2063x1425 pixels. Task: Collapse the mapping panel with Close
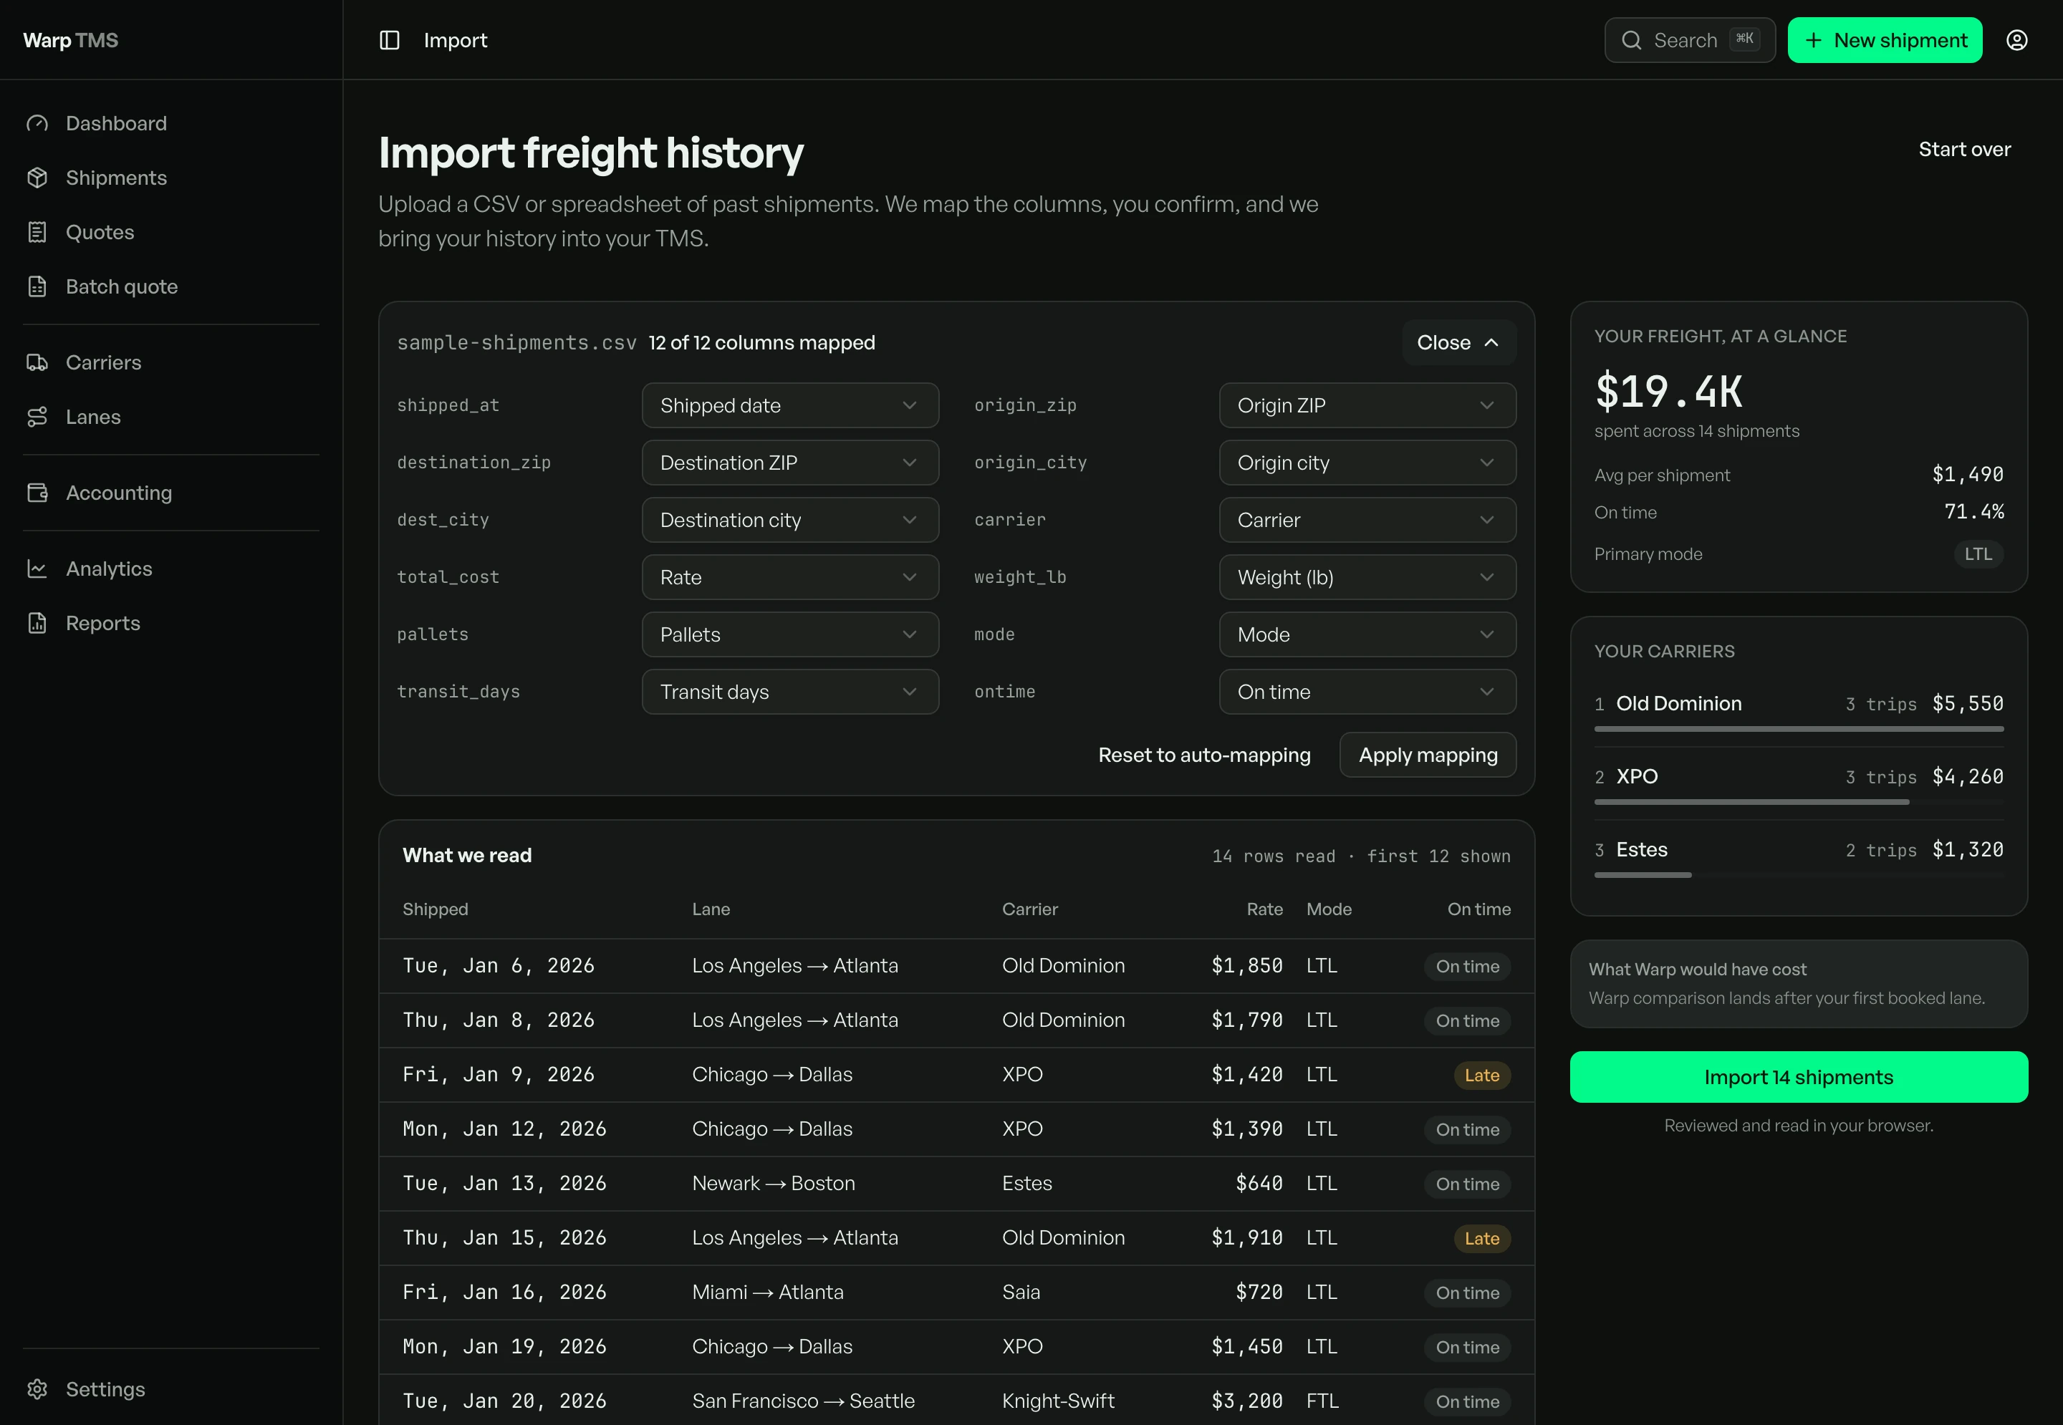pos(1458,343)
